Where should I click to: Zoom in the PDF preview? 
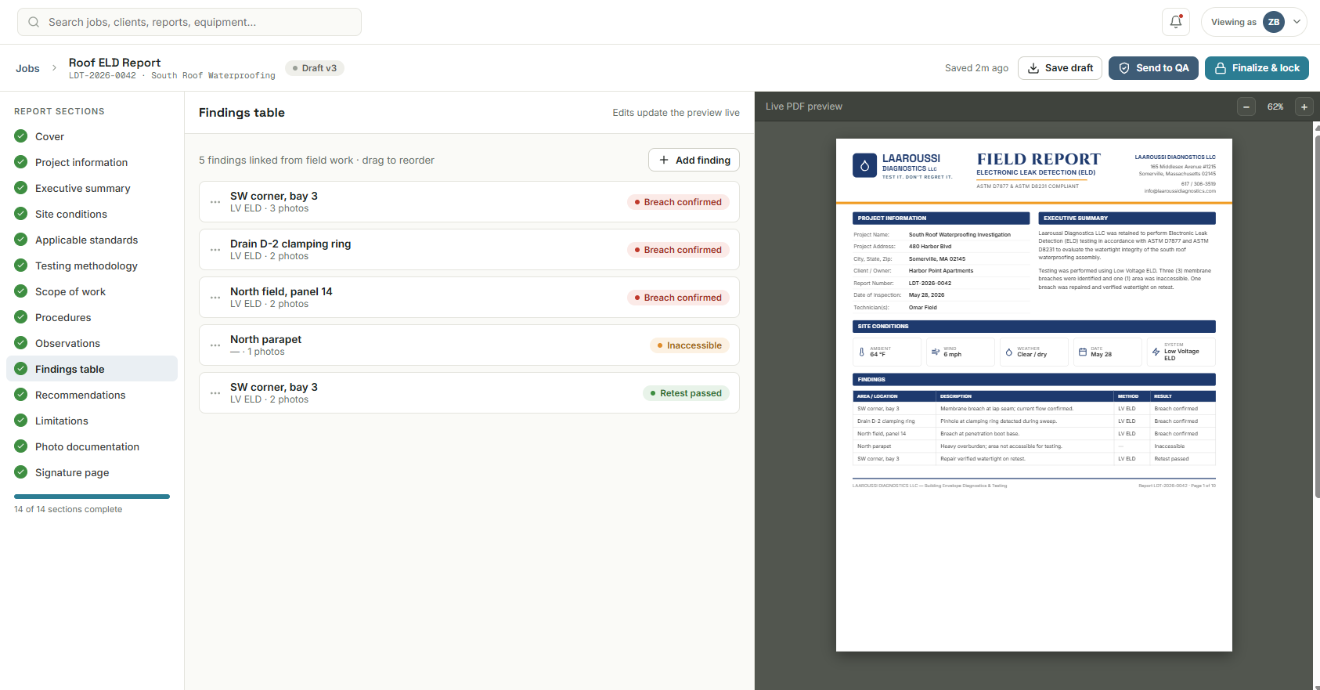tap(1304, 107)
